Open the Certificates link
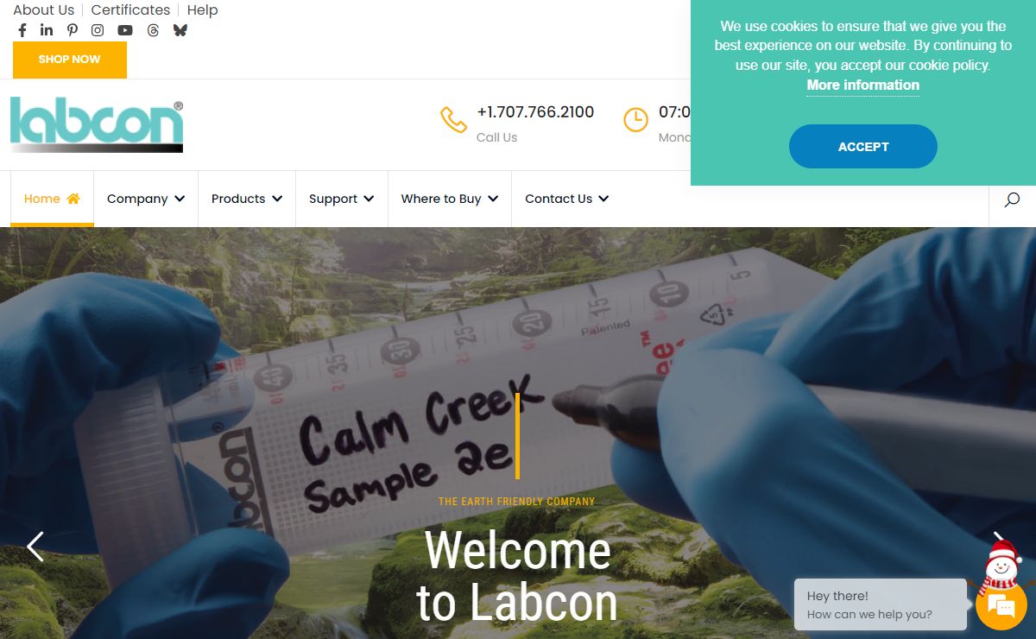1036x639 pixels. point(130,10)
